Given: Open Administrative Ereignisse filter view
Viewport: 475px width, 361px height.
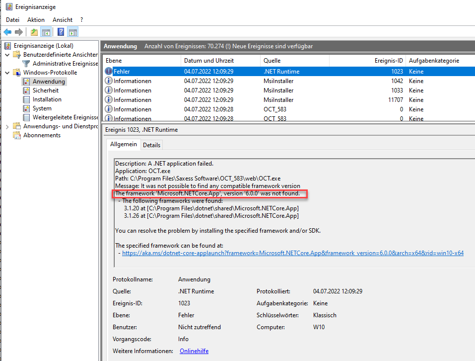Looking at the screenshot, I should pos(65,64).
